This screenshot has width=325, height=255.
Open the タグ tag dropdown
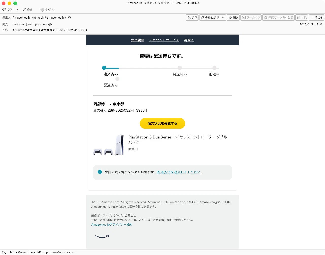(47, 10)
